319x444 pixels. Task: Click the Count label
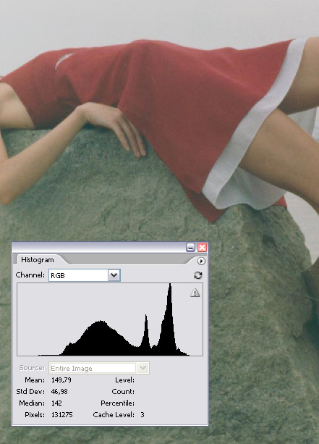tap(123, 392)
